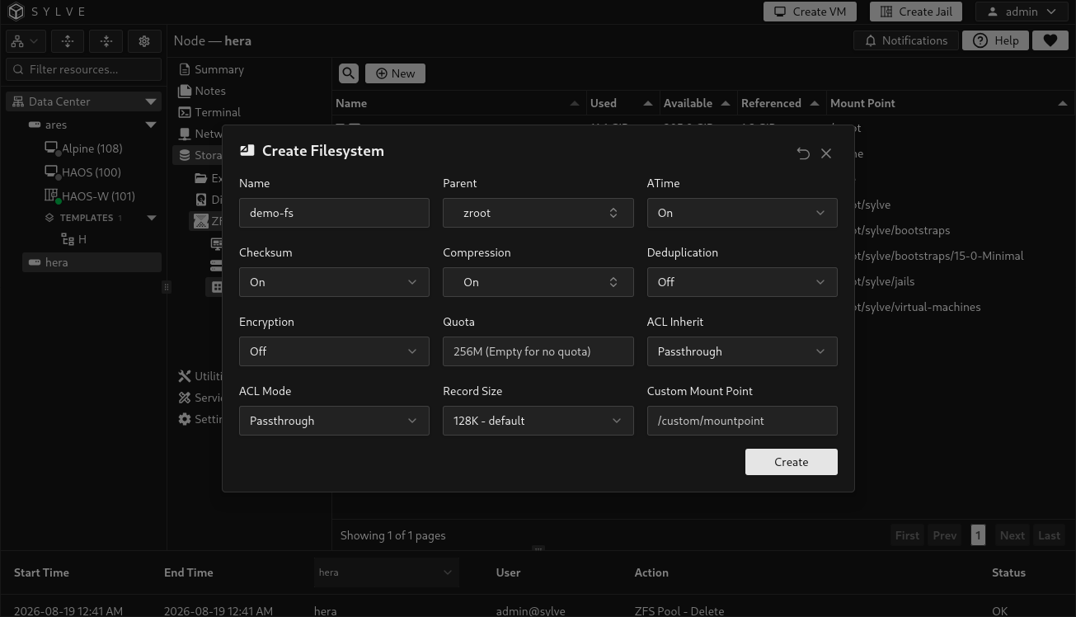Image resolution: width=1076 pixels, height=617 pixels.
Task: Select the hera node in tree
Action: coord(92,262)
